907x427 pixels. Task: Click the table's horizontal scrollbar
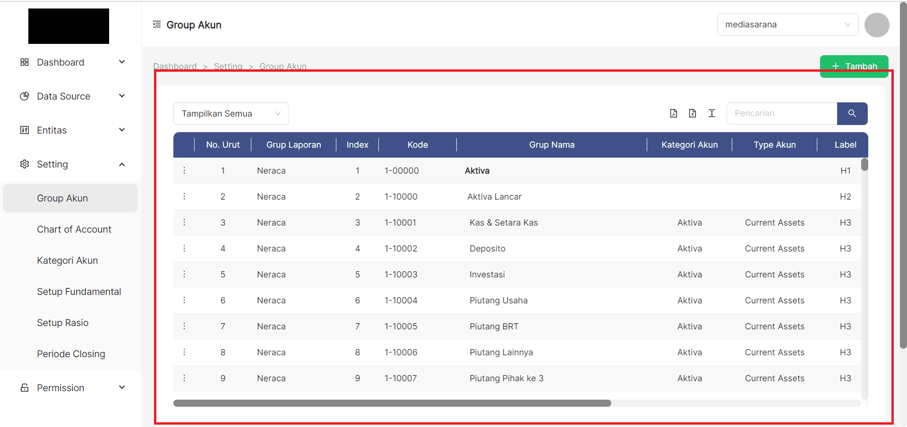pos(392,403)
